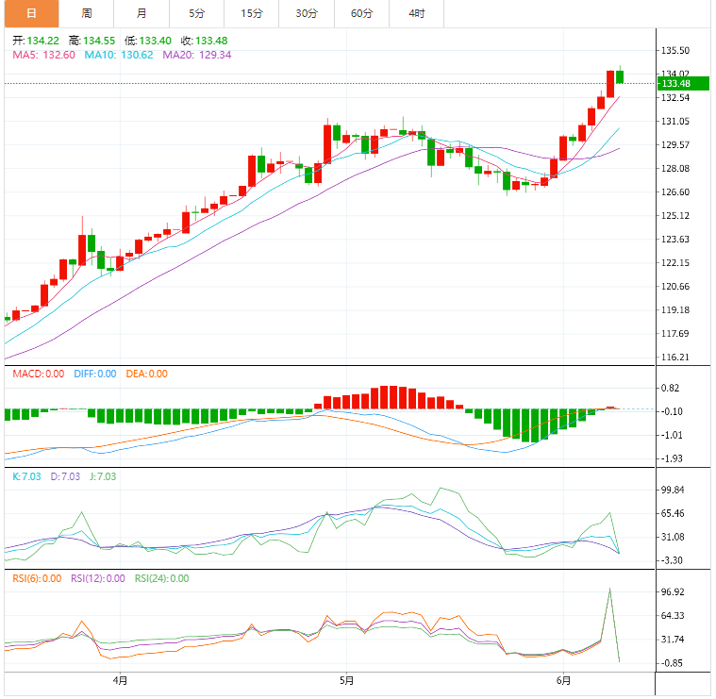Click the green 133.48 current price tag

point(683,84)
